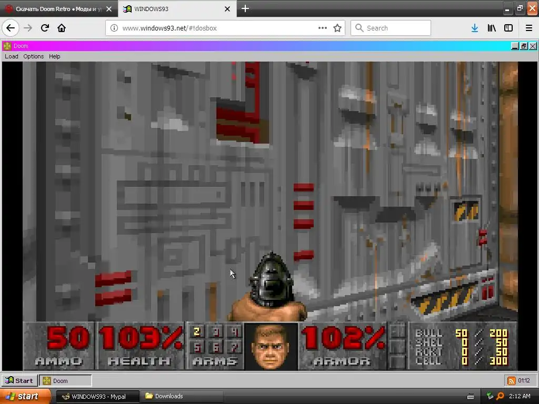This screenshot has height=404, width=539.
Task: Click the HEALTH value 103%
Action: coord(141,338)
